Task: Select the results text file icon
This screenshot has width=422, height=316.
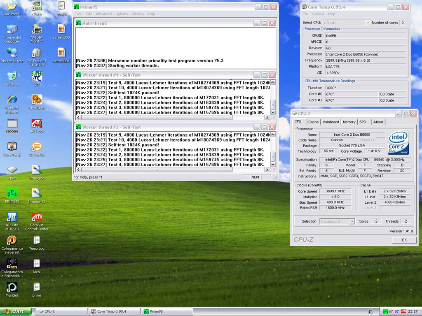Action: pyautogui.click(x=61, y=9)
